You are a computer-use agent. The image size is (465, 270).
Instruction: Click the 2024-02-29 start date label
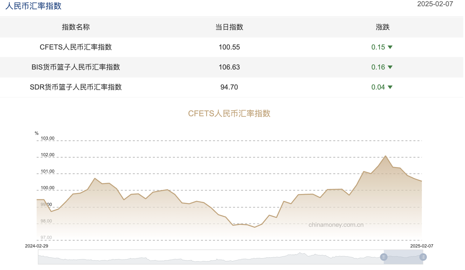tap(36, 246)
